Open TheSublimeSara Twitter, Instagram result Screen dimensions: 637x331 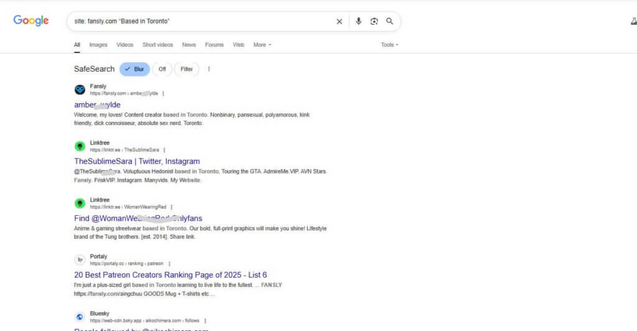(x=137, y=161)
